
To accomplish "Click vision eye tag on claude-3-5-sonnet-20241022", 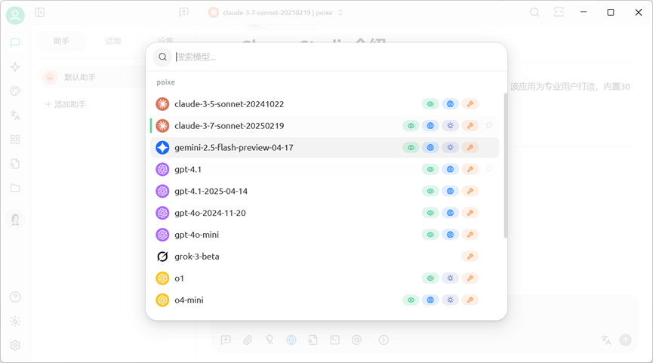I will click(x=430, y=104).
